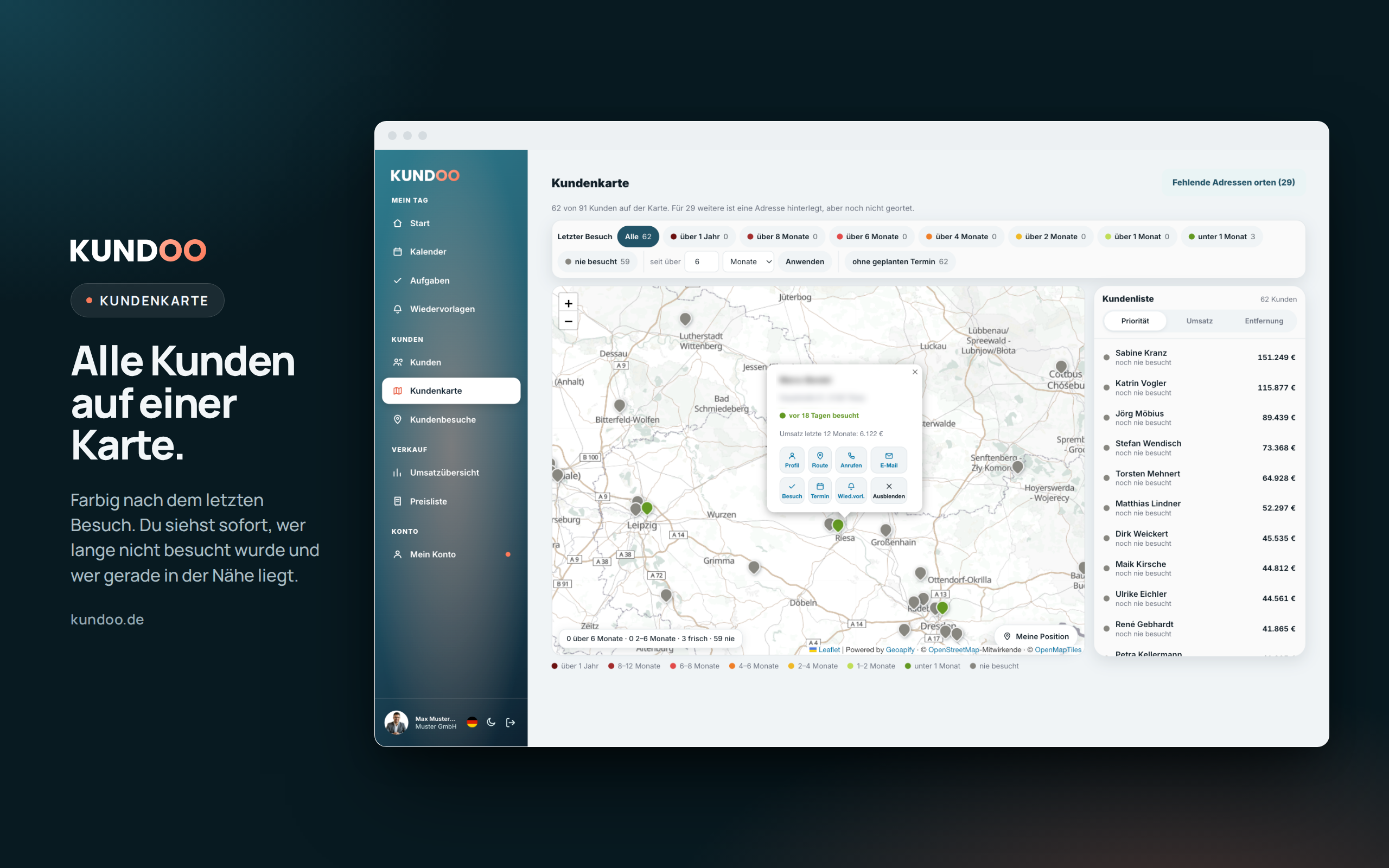Select the Alle 62 filter chip
The height and width of the screenshot is (868, 1389).
[x=638, y=237]
